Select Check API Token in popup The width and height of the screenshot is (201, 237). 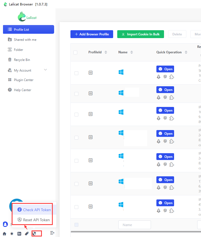coord(34,210)
